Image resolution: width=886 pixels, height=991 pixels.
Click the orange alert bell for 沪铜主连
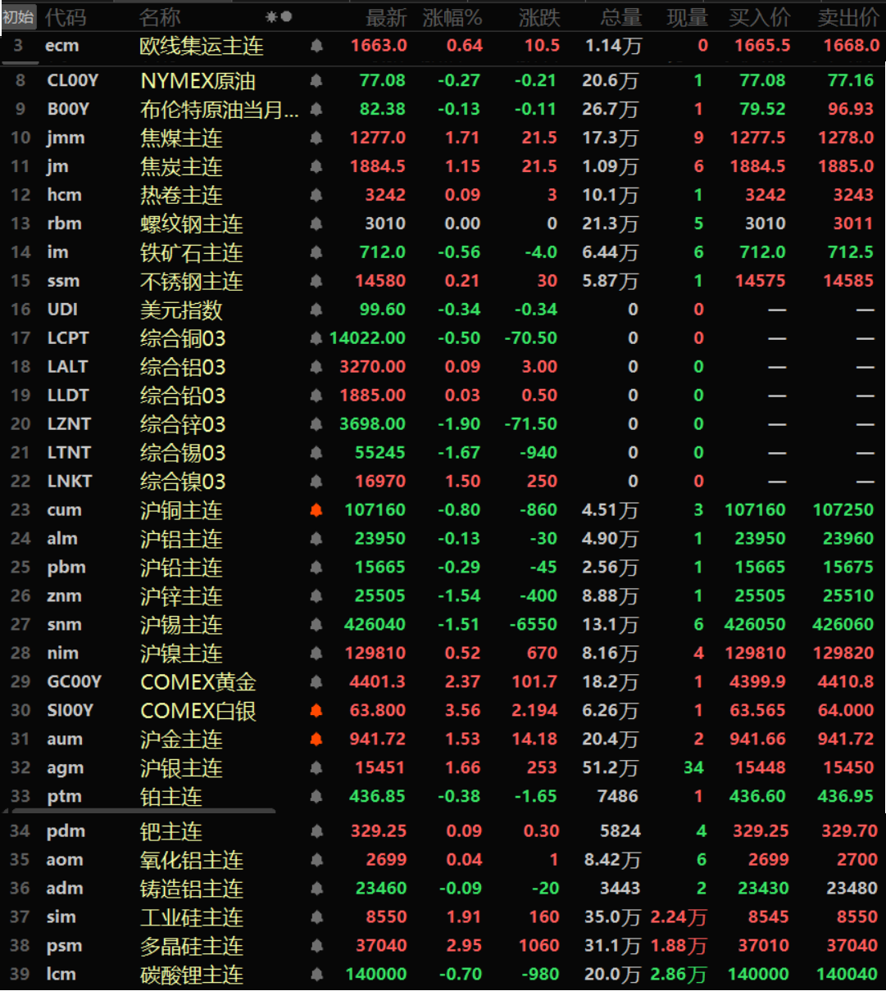(316, 511)
